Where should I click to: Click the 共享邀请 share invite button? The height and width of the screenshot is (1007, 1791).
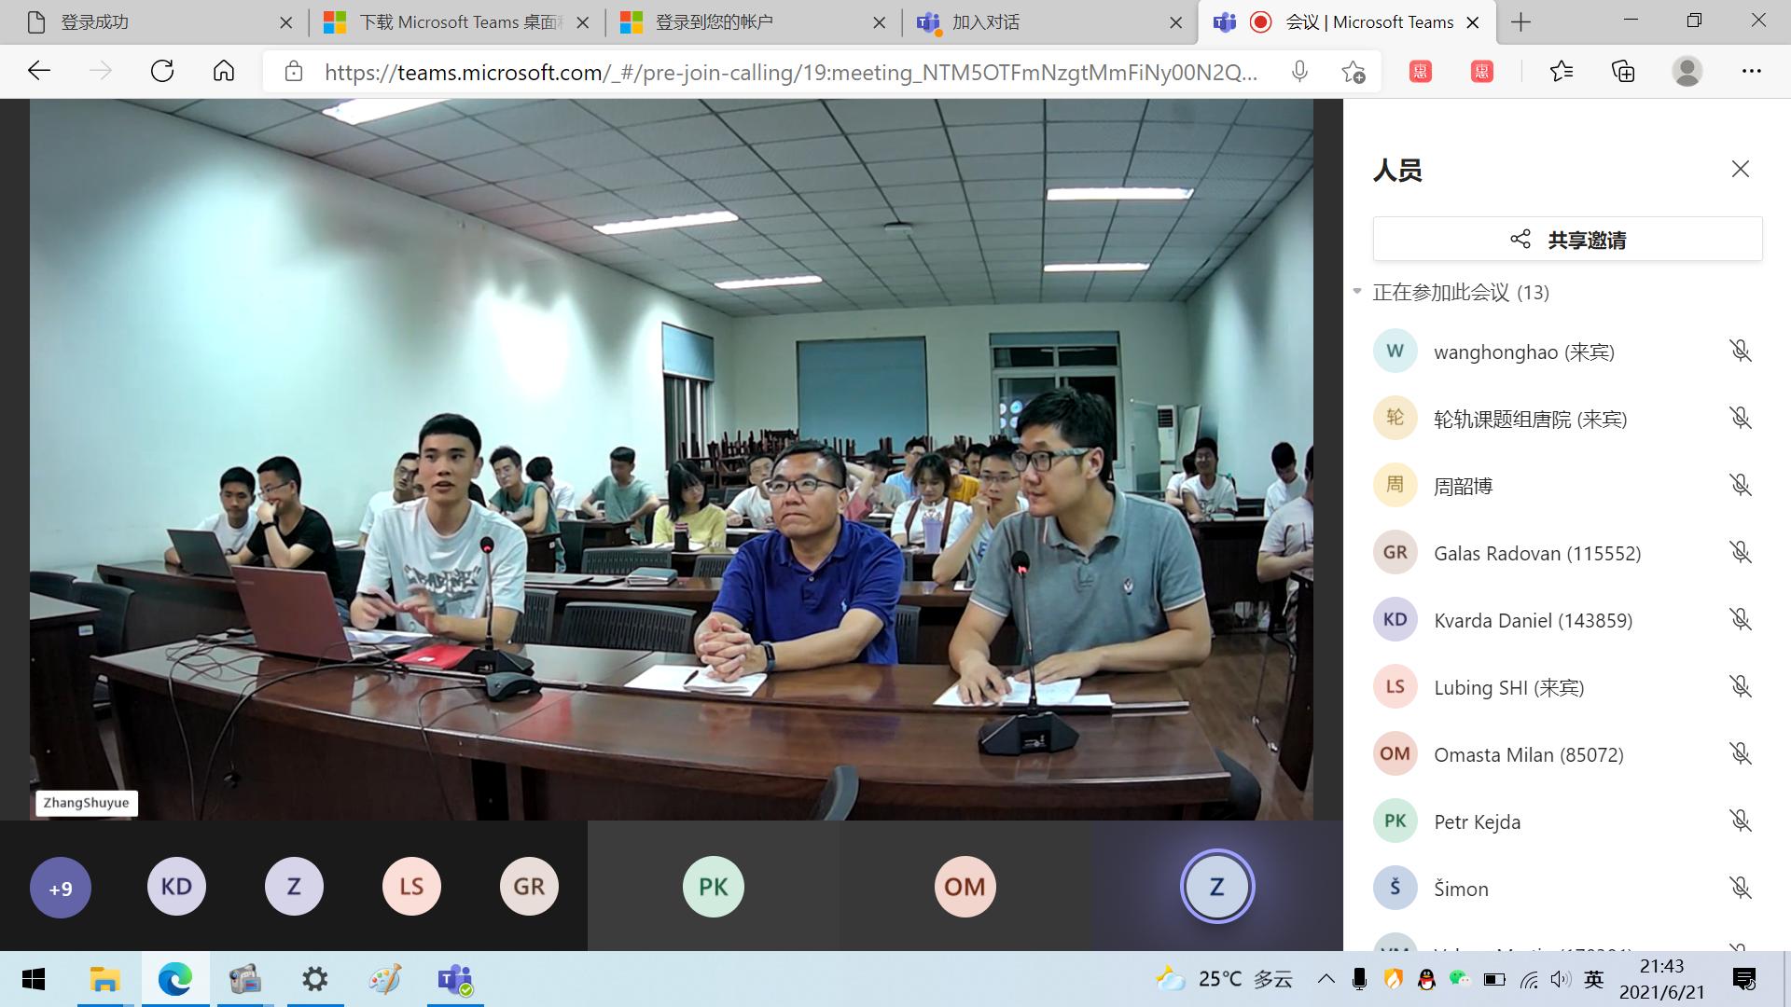click(1567, 240)
